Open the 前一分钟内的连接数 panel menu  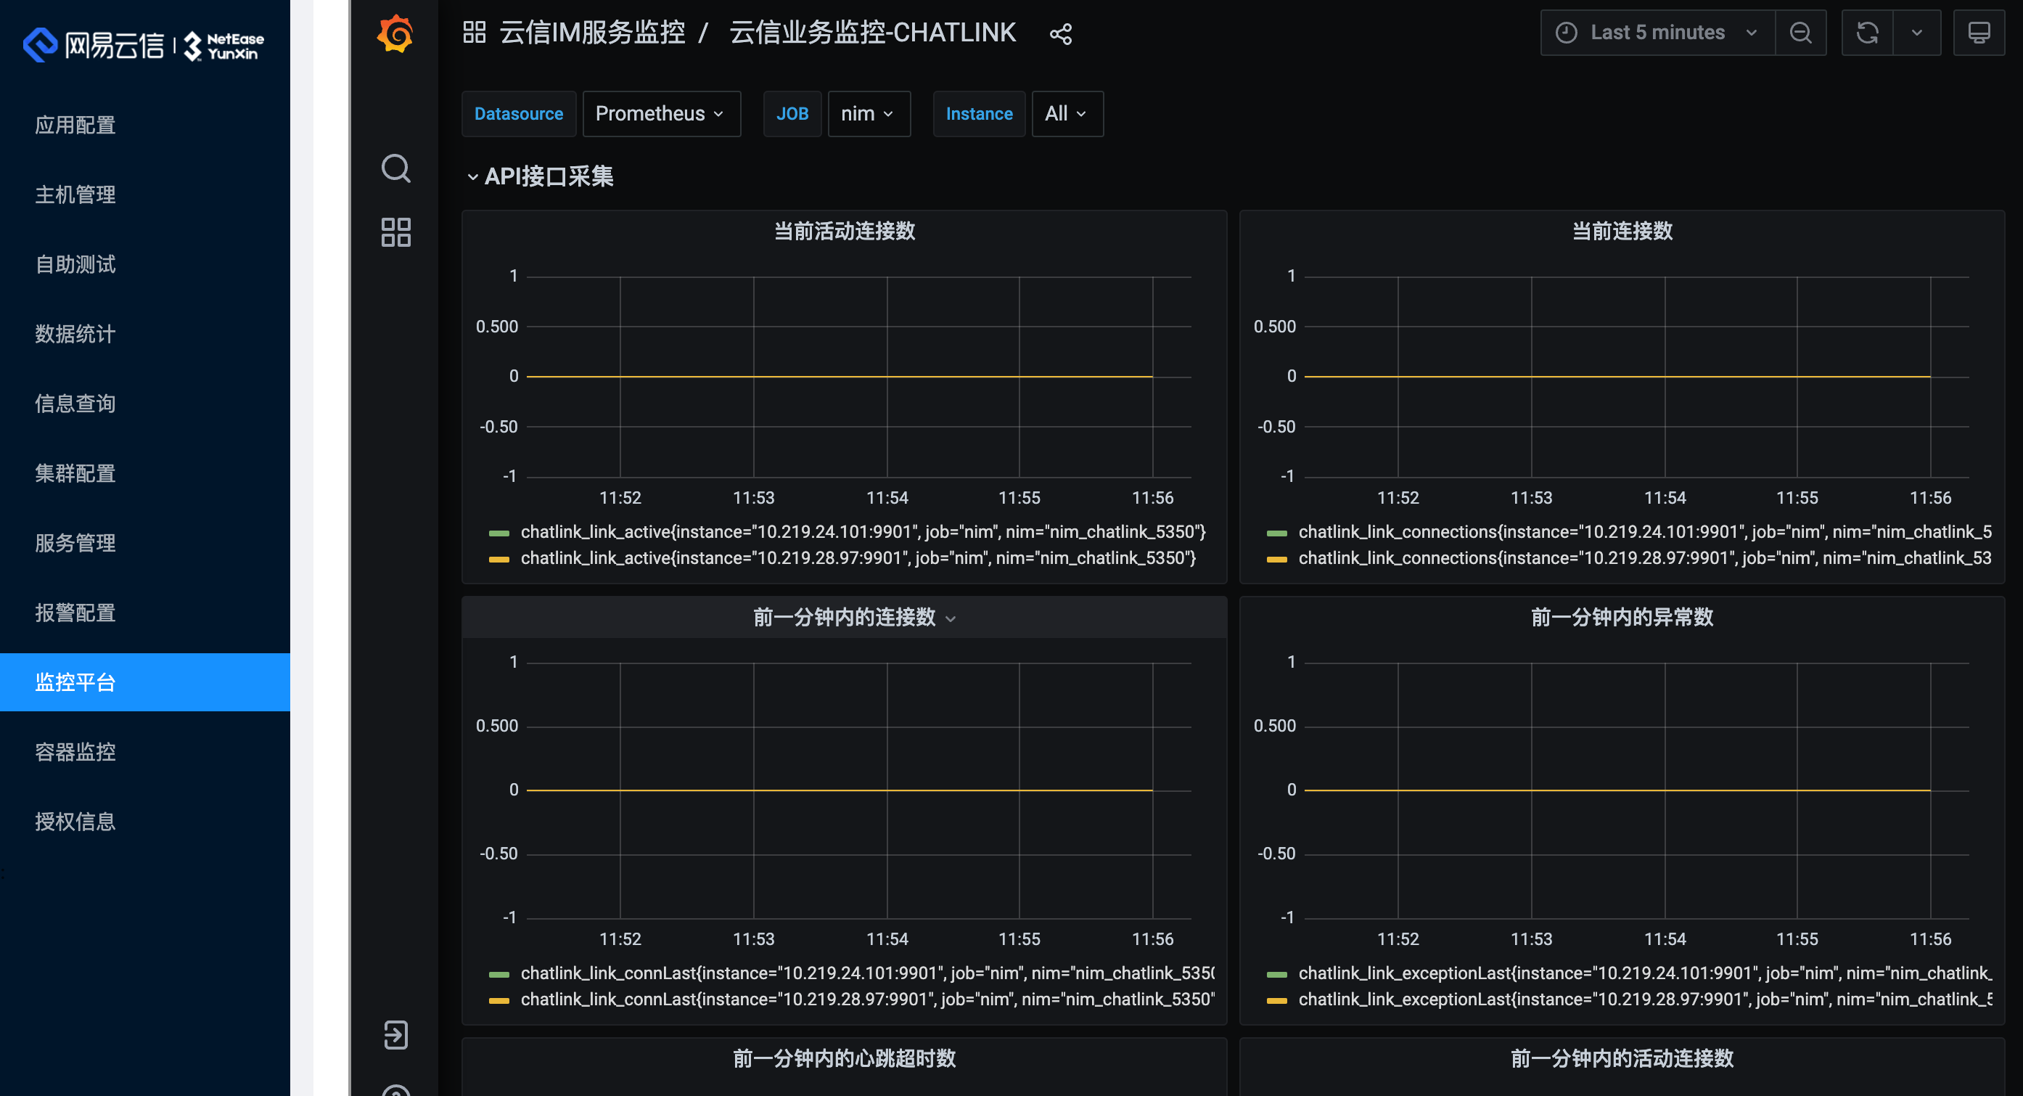(951, 618)
